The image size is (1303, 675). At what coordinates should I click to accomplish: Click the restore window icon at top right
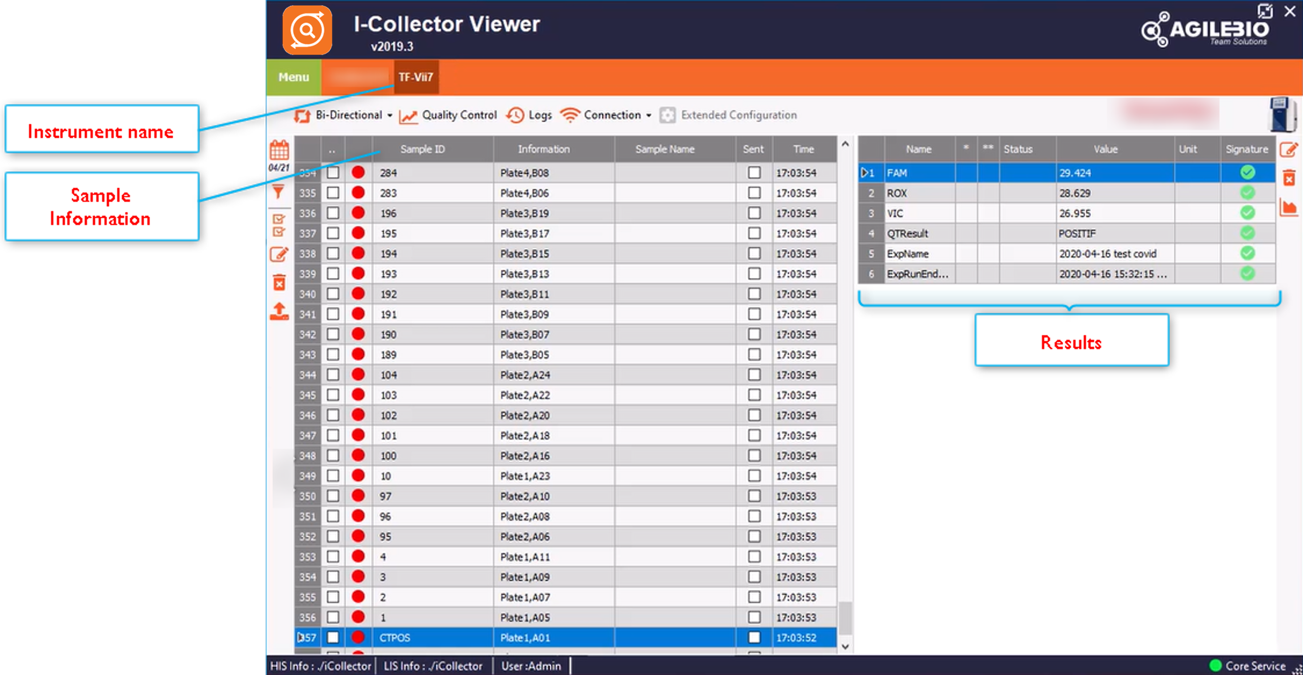coord(1265,11)
